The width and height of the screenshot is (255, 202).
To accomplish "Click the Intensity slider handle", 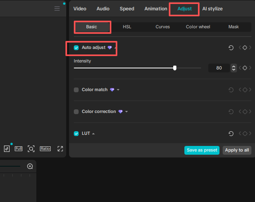I will coord(175,68).
